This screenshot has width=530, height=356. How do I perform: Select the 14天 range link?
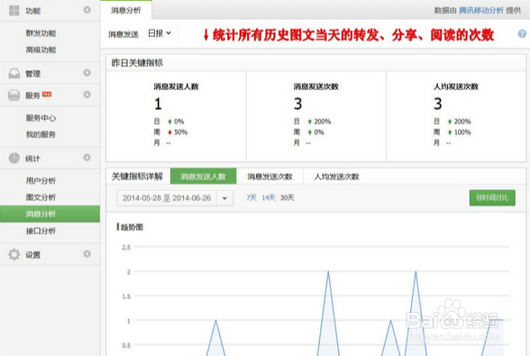pos(269,197)
